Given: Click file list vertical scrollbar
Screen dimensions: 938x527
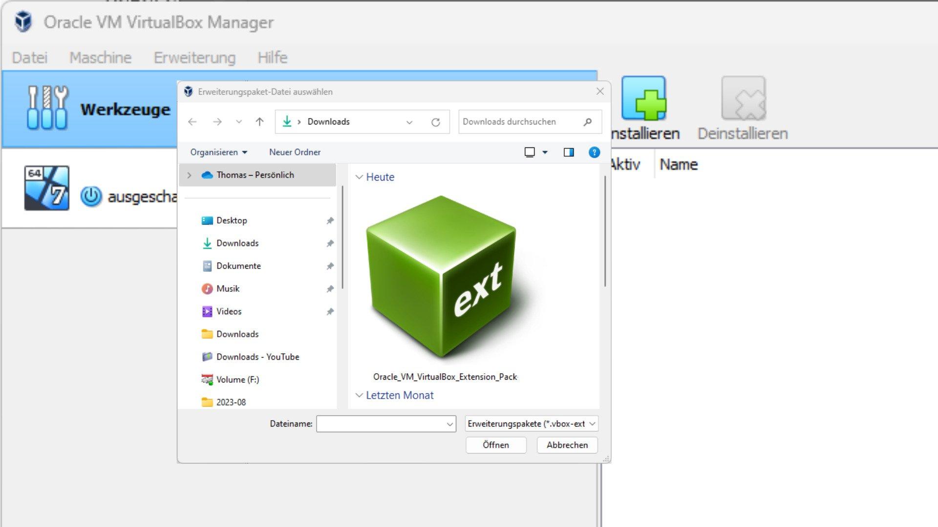Looking at the screenshot, I should (x=605, y=232).
